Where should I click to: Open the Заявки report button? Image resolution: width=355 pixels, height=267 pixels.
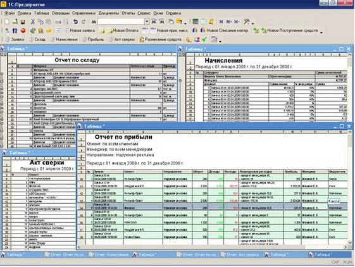point(15,39)
